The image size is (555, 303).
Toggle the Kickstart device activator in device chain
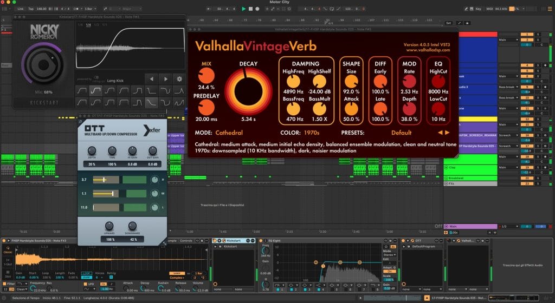click(x=215, y=241)
